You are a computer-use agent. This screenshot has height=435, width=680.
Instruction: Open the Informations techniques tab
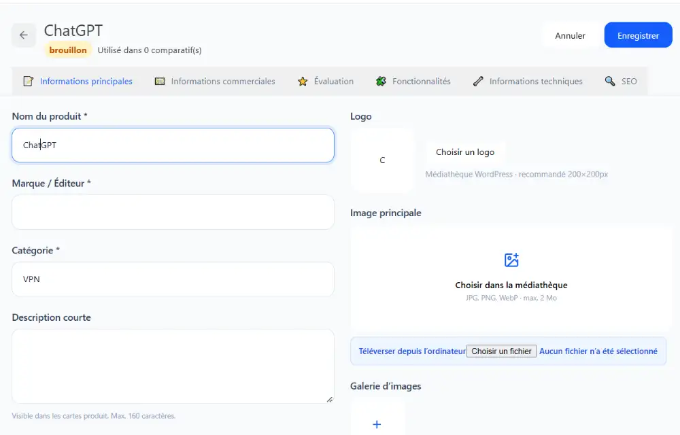pyautogui.click(x=528, y=81)
